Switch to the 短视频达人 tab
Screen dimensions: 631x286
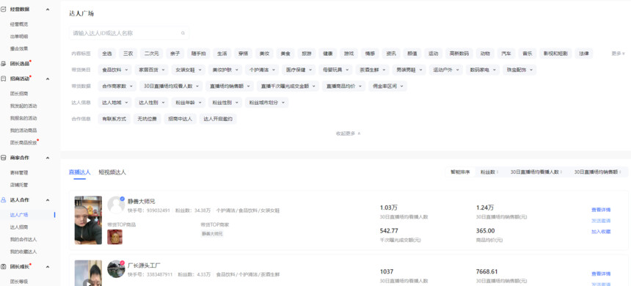[x=112, y=172]
